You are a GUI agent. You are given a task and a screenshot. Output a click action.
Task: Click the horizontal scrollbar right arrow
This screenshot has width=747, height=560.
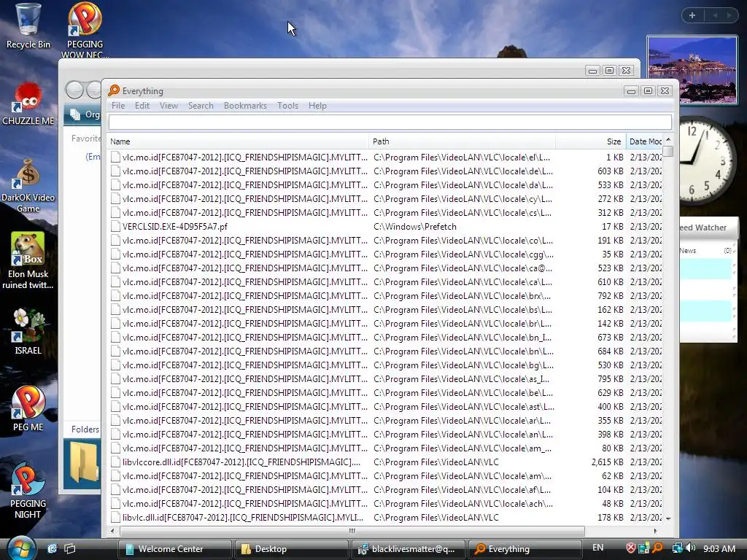[x=656, y=531]
